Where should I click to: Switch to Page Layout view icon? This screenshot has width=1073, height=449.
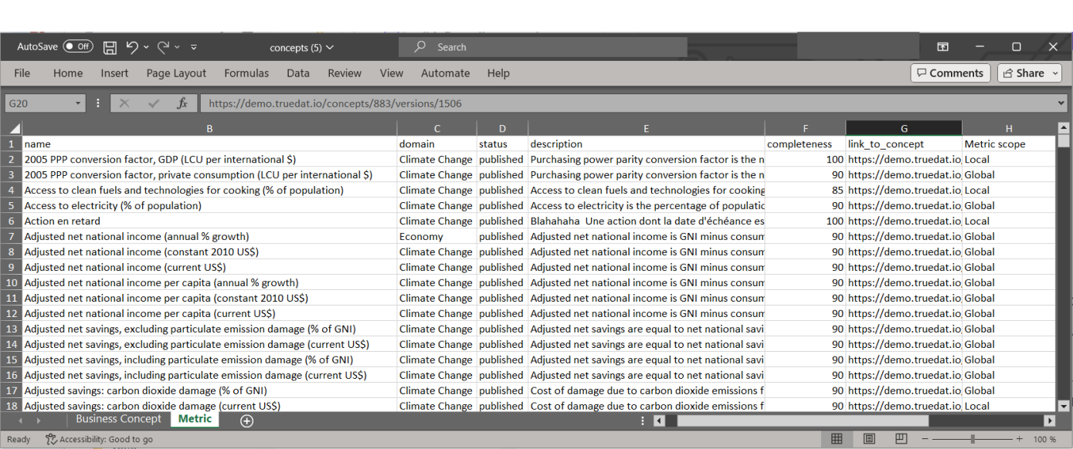869,439
